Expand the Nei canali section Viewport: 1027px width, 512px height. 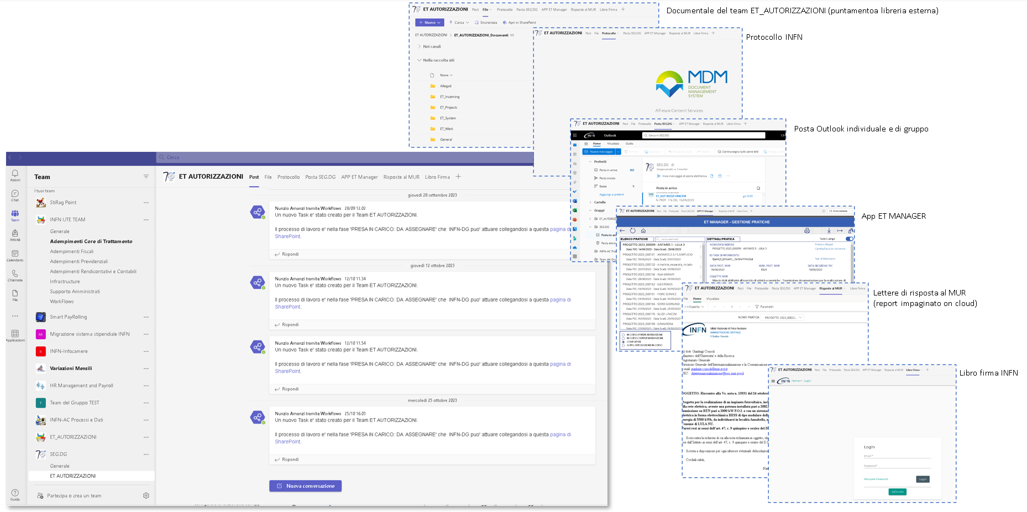420,46
